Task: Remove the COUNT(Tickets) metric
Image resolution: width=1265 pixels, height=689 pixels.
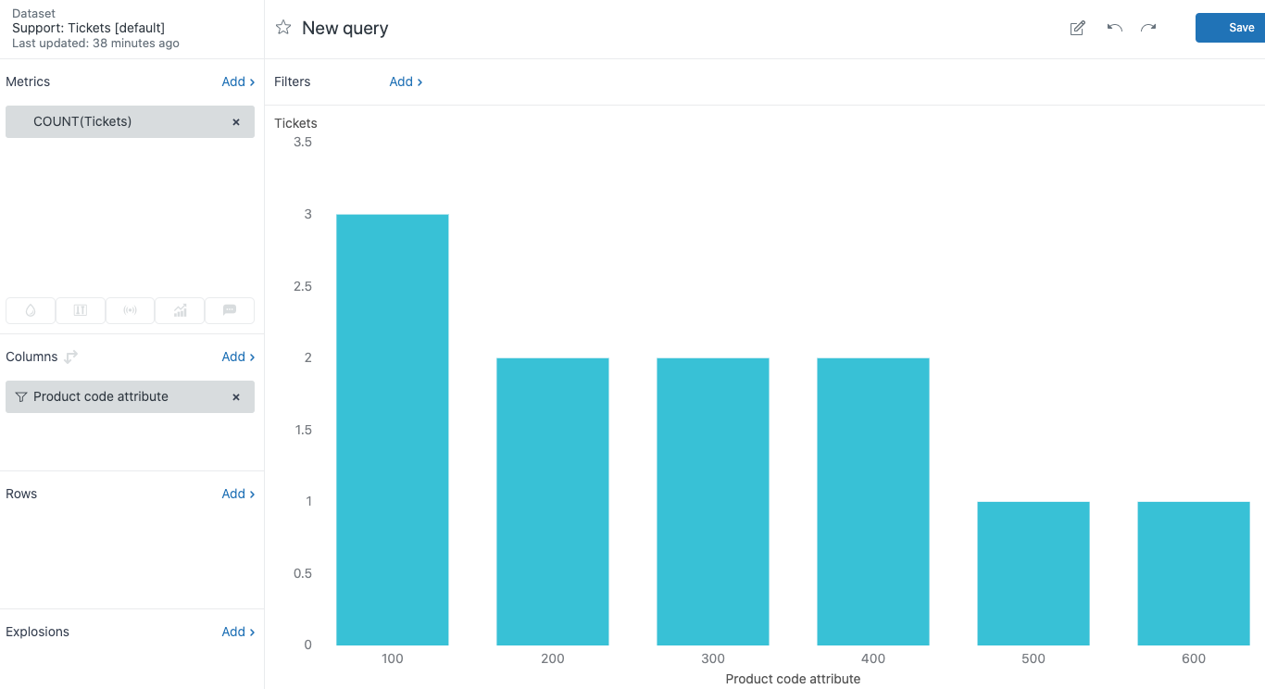Action: point(235,121)
